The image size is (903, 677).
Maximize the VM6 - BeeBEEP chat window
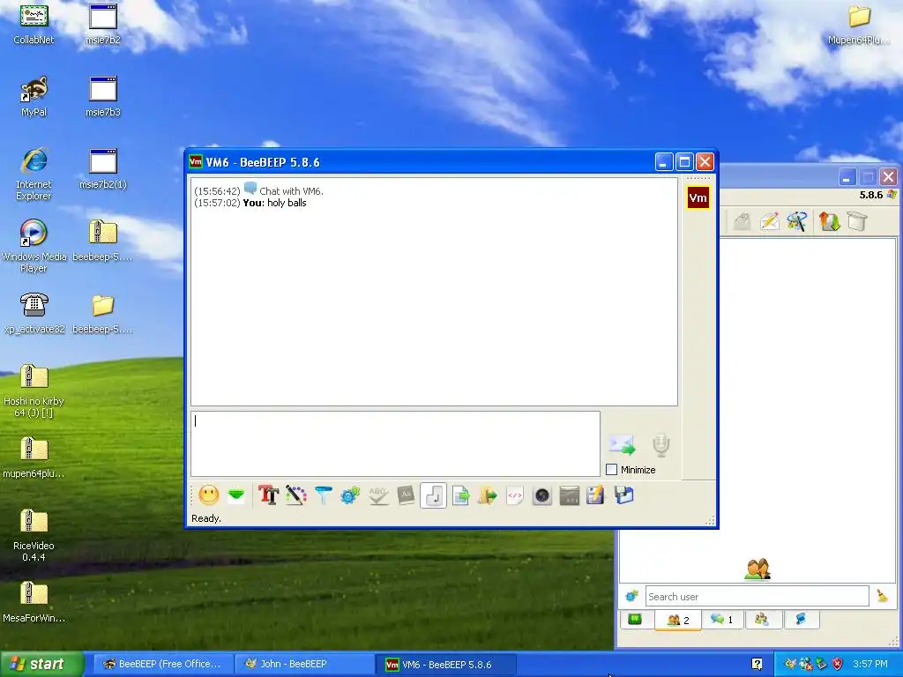click(x=684, y=162)
